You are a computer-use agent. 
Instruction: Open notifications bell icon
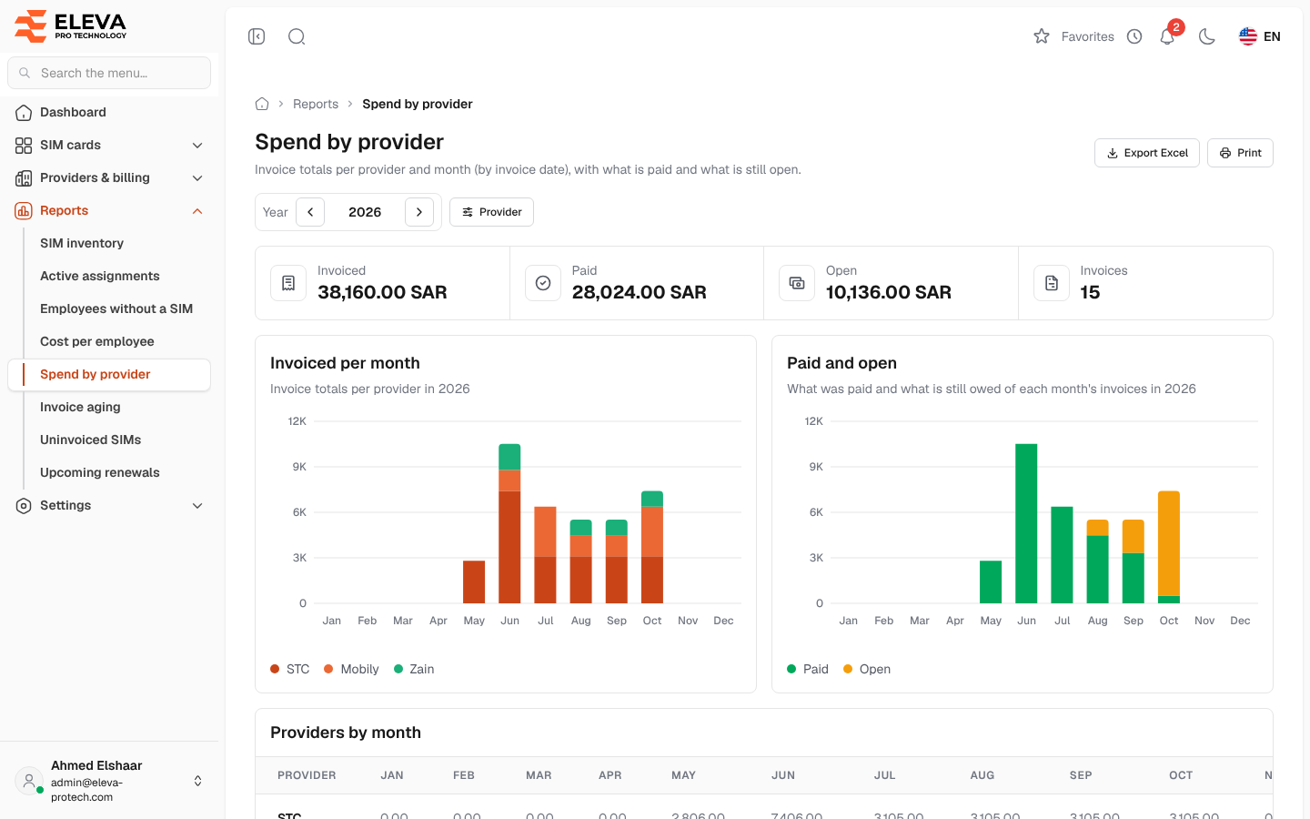coord(1167,36)
